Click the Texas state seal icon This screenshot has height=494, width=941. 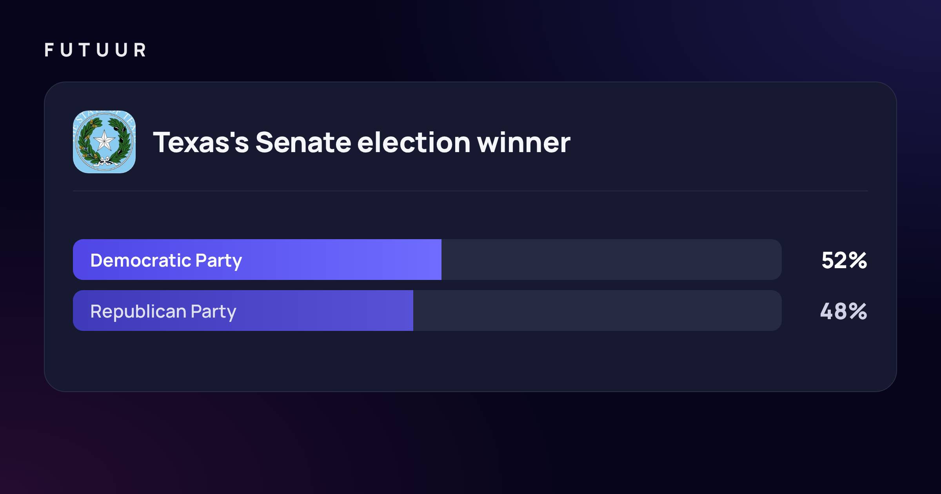[x=104, y=142]
